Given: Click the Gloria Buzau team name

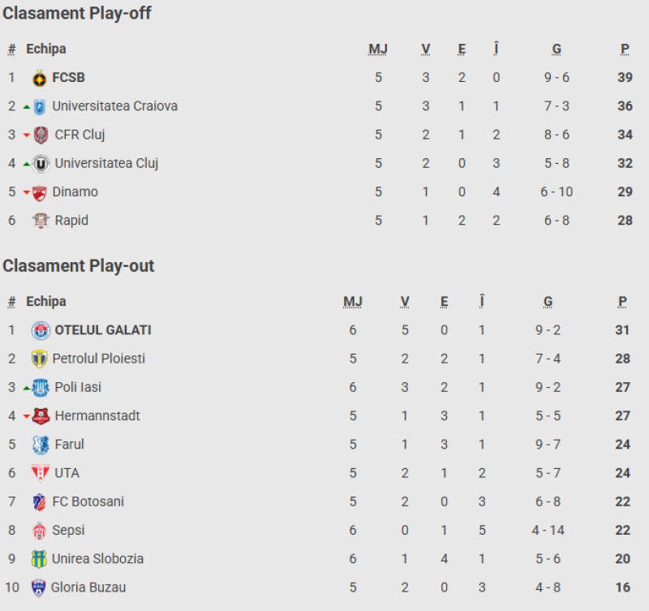Looking at the screenshot, I should point(88,587).
